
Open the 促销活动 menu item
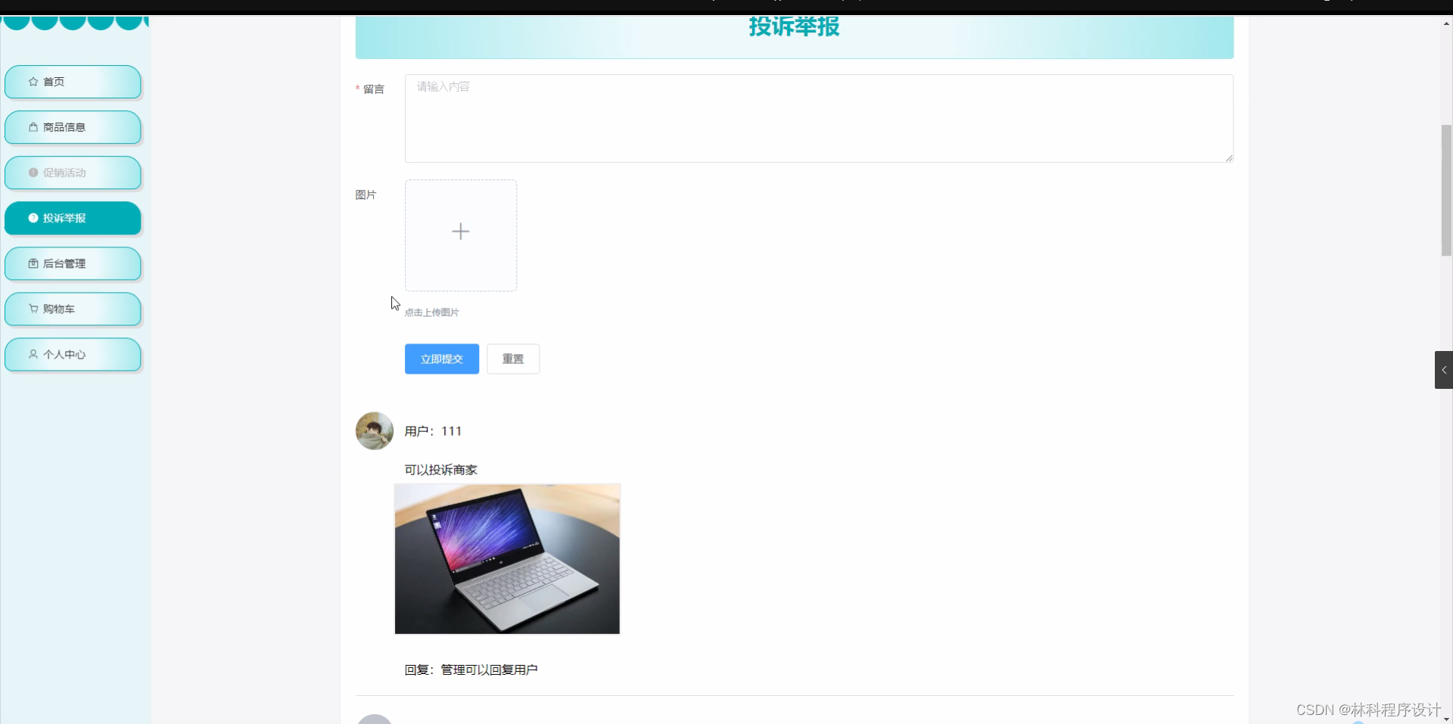pos(73,172)
